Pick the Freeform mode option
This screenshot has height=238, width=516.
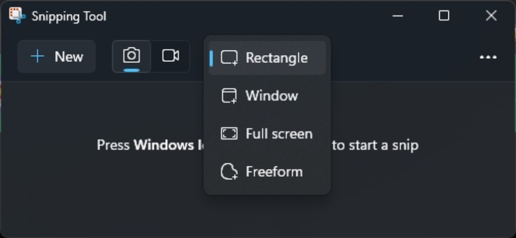coord(267,172)
